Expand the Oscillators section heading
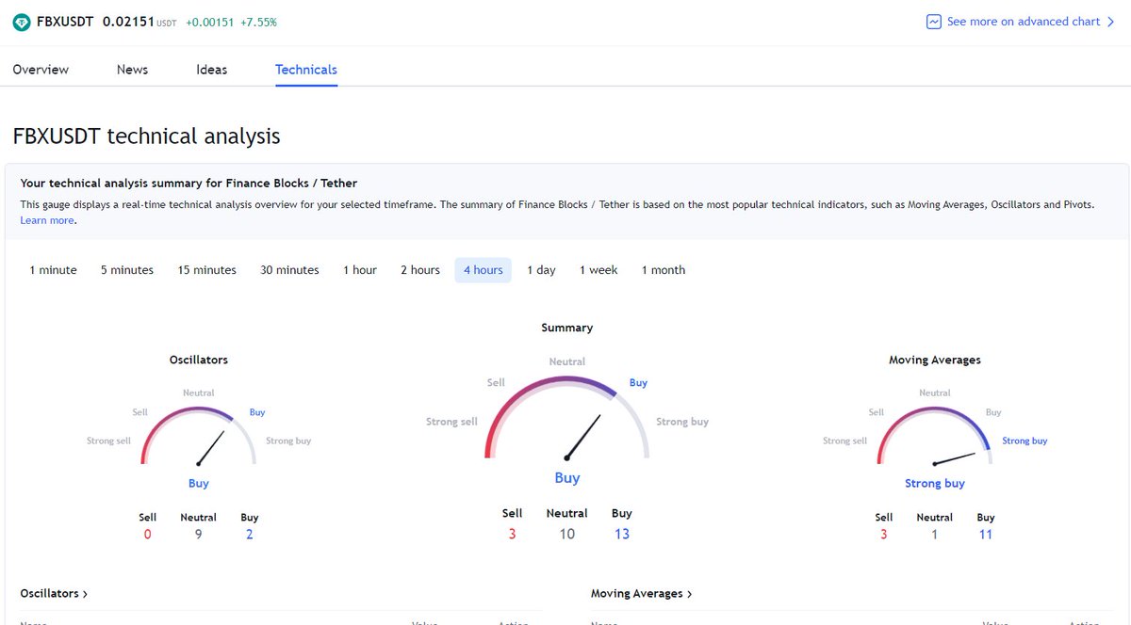This screenshot has height=625, width=1131. pyautogui.click(x=54, y=594)
